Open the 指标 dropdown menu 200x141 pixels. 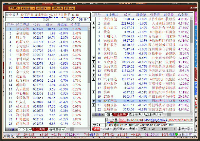(x=107, y=129)
